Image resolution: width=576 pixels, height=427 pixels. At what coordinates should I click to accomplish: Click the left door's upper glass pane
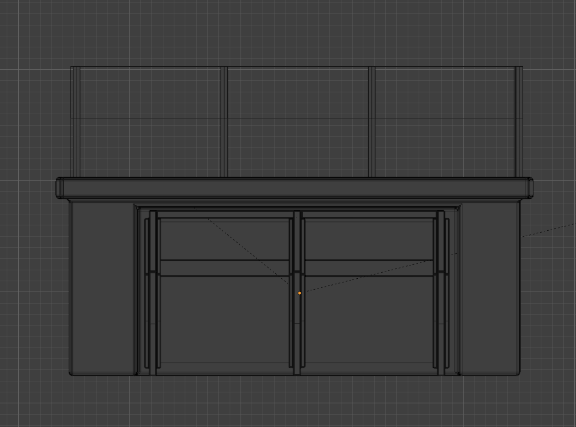(x=225, y=241)
